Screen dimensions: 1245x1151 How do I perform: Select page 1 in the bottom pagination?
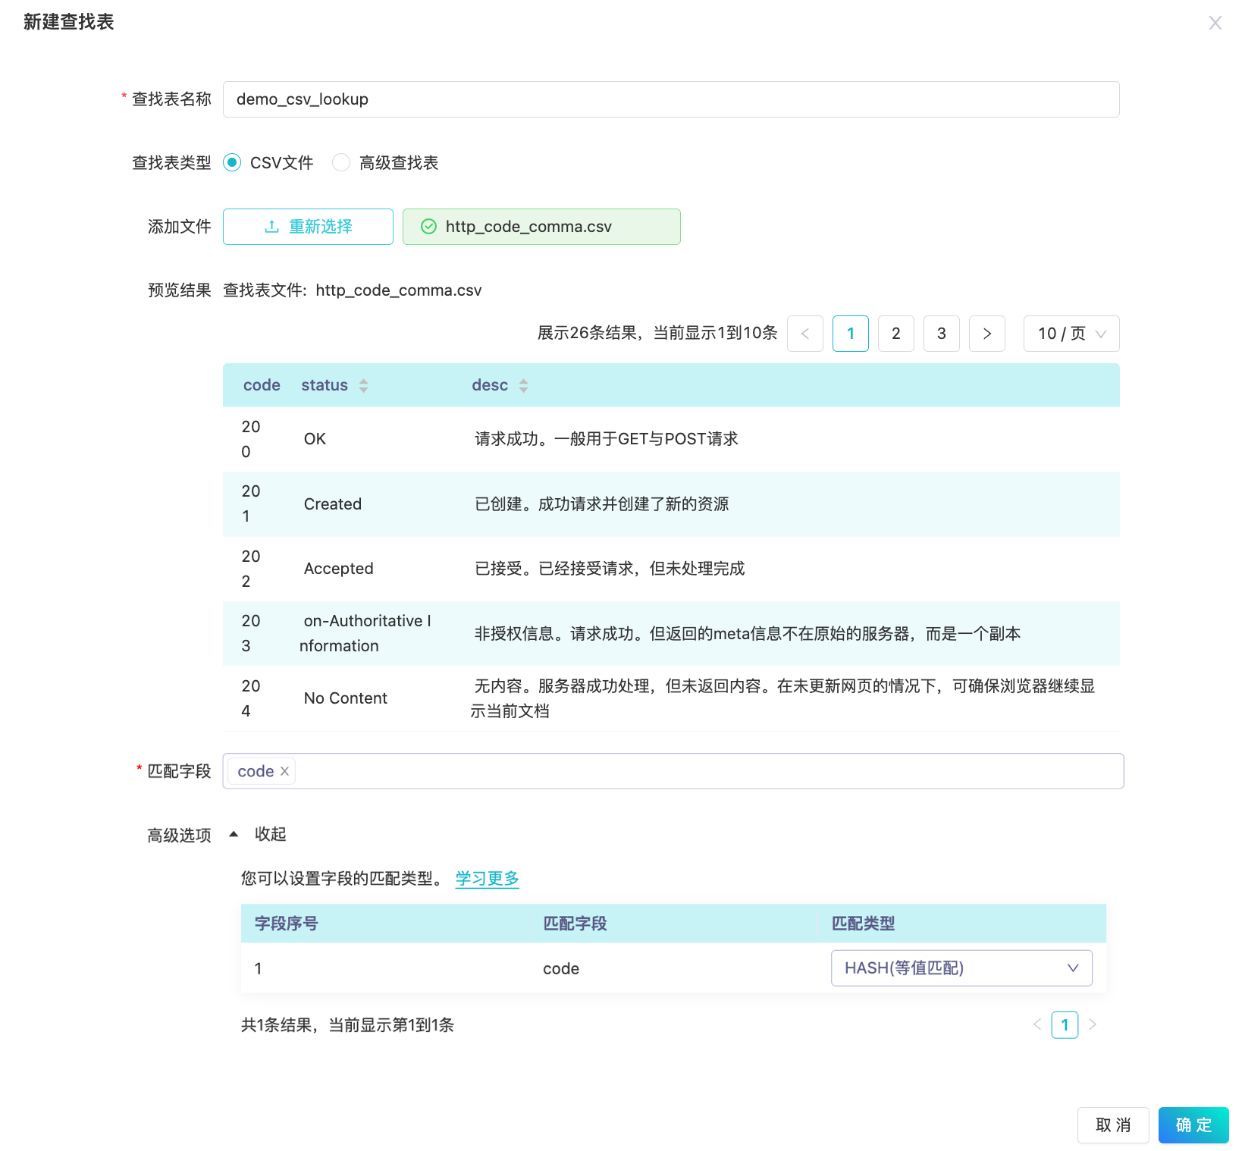tap(1065, 1025)
